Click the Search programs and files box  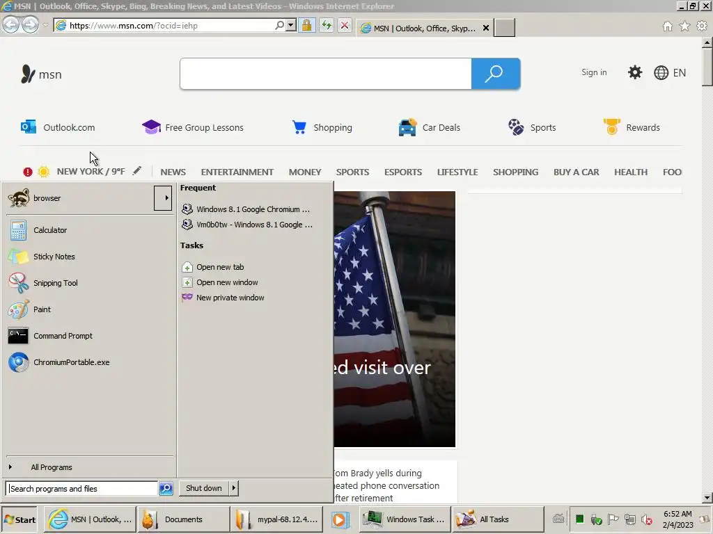pyautogui.click(x=82, y=489)
